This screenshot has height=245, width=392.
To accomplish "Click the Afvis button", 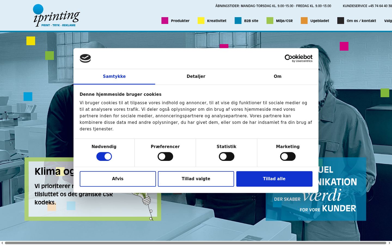I will [x=118, y=179].
